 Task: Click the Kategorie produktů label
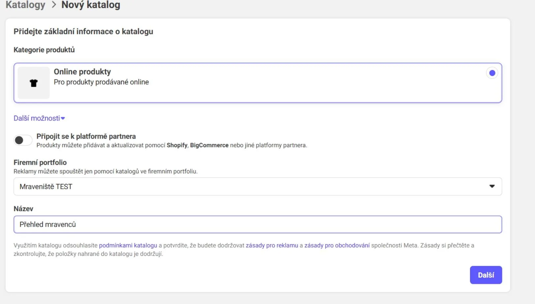tap(44, 50)
